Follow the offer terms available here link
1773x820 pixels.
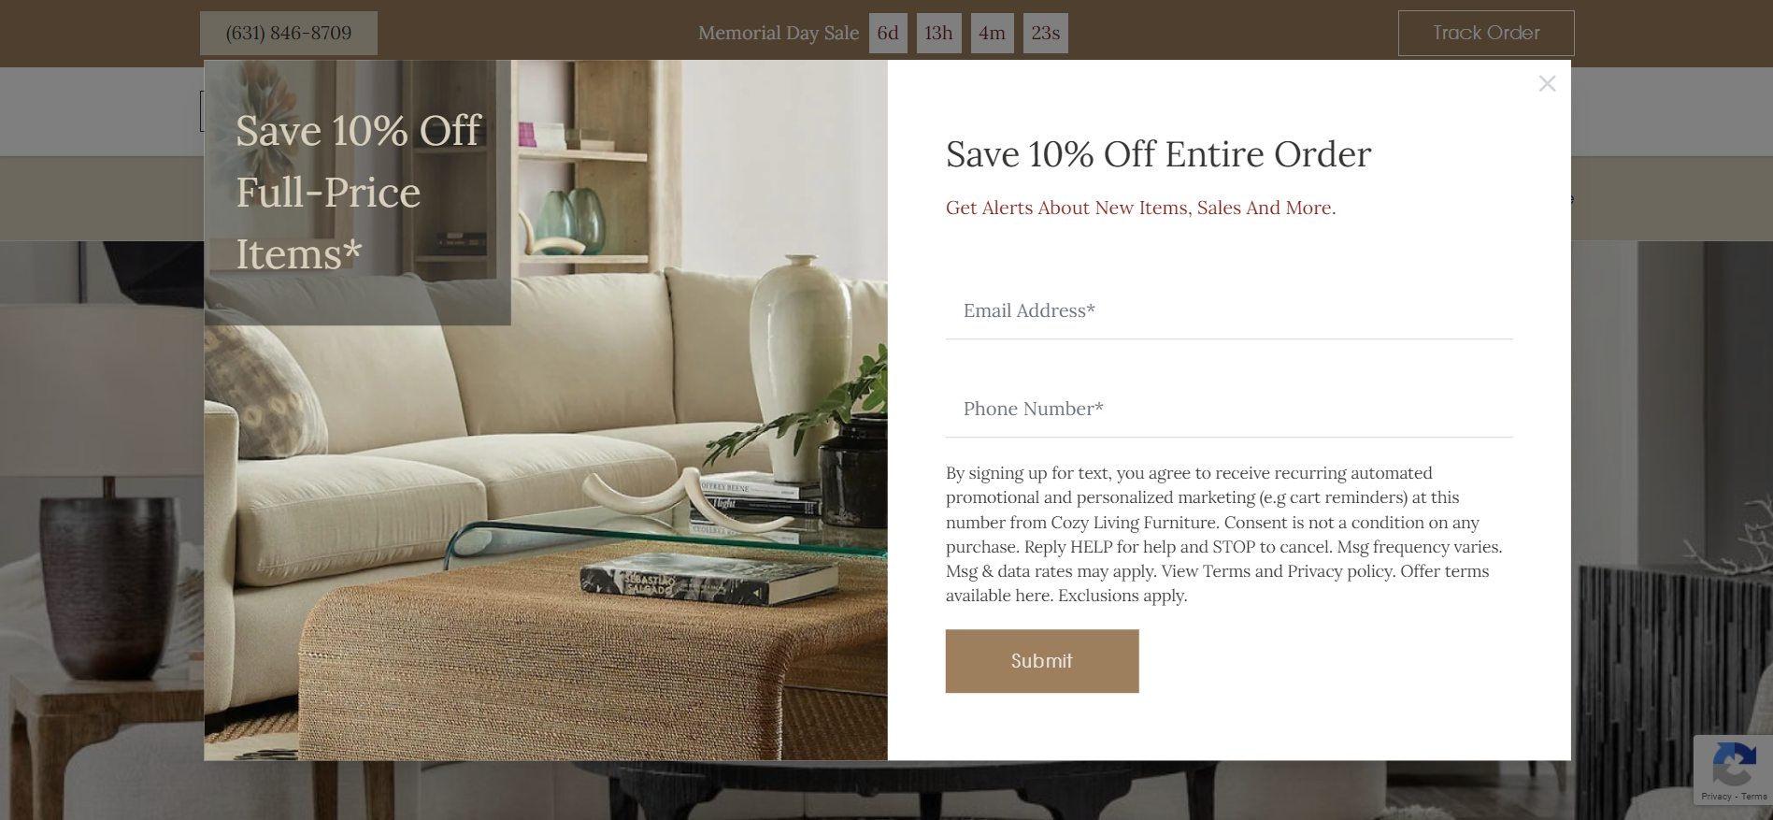(x=1034, y=596)
